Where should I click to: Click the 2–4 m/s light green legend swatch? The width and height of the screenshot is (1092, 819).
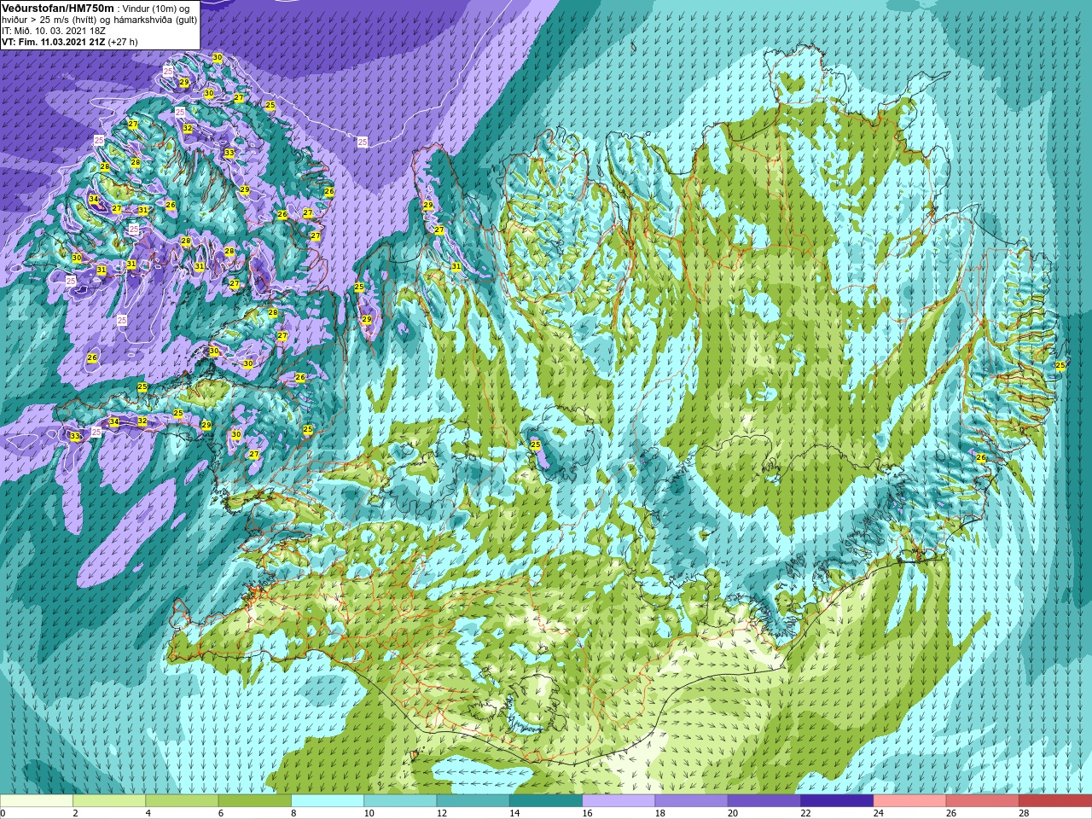tap(109, 801)
